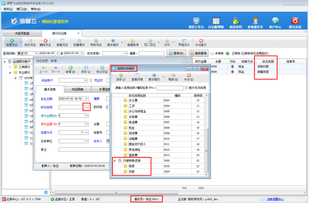Open the 查询日期 range dropdown
The image size is (309, 203).
(36, 54)
